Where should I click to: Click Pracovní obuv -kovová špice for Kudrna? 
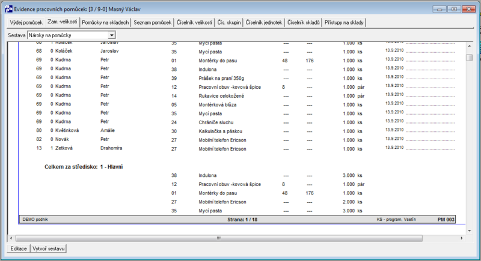[230, 87]
